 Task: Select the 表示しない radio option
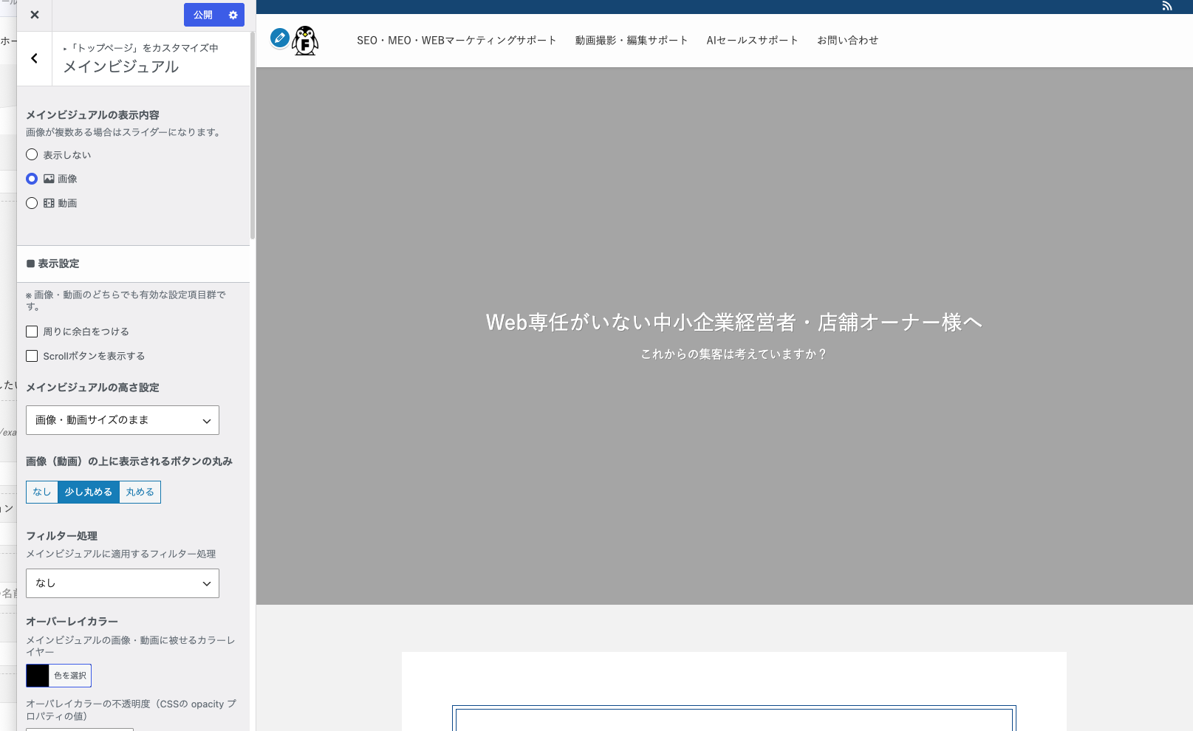click(x=32, y=154)
